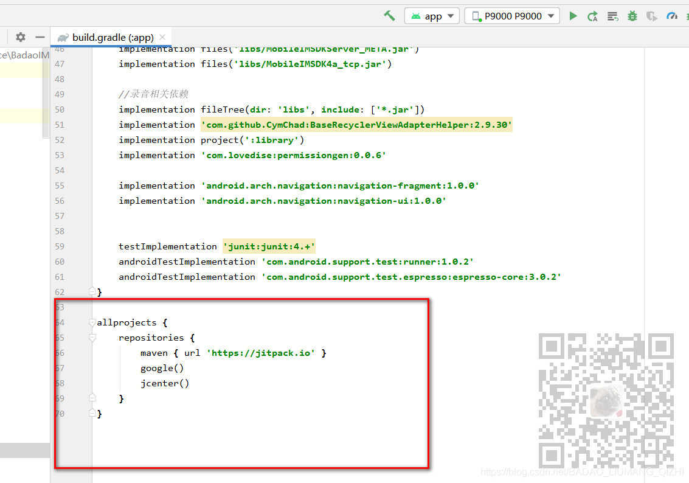Collapse the repositories code block
This screenshot has width=689, height=483.
tap(92, 338)
